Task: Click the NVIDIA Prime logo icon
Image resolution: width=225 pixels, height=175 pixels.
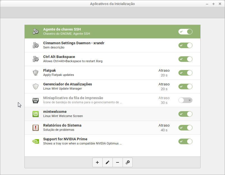Action: (36, 141)
